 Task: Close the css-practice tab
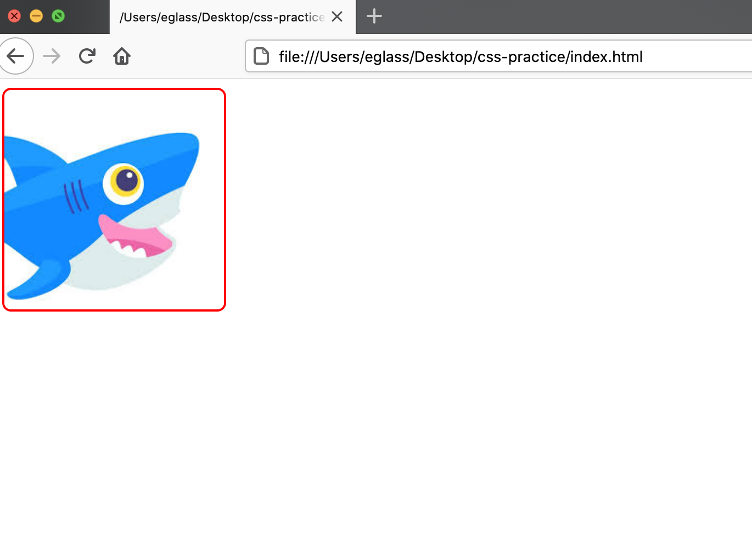(x=337, y=16)
